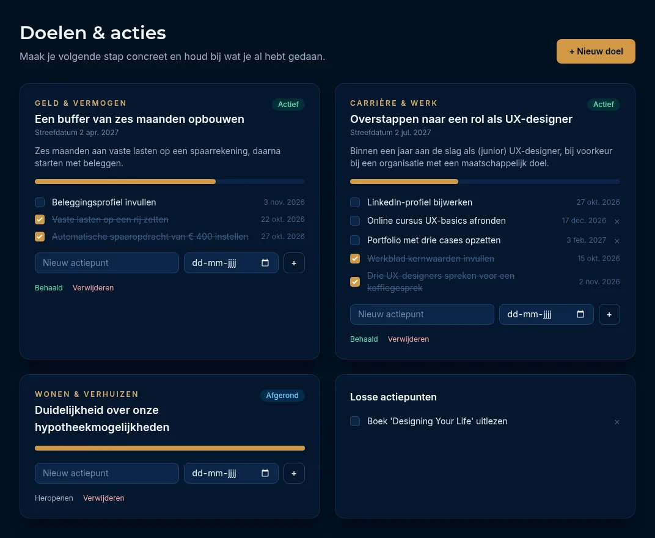The image size is (655, 538).
Task: Remove 'Boek Designing Your Life uitlezen' with x
Action: pos(617,422)
